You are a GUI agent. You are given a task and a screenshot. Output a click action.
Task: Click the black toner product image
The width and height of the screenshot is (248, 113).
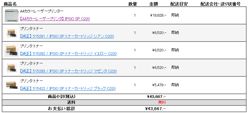(x=12, y=85)
